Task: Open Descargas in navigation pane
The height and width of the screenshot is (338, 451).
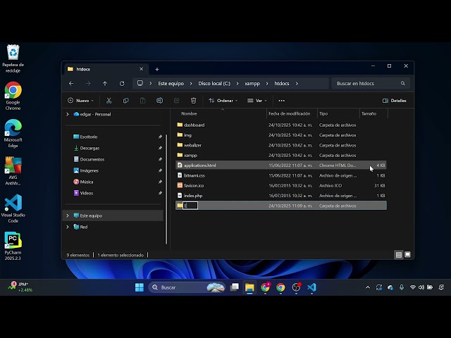Action: coord(89,148)
